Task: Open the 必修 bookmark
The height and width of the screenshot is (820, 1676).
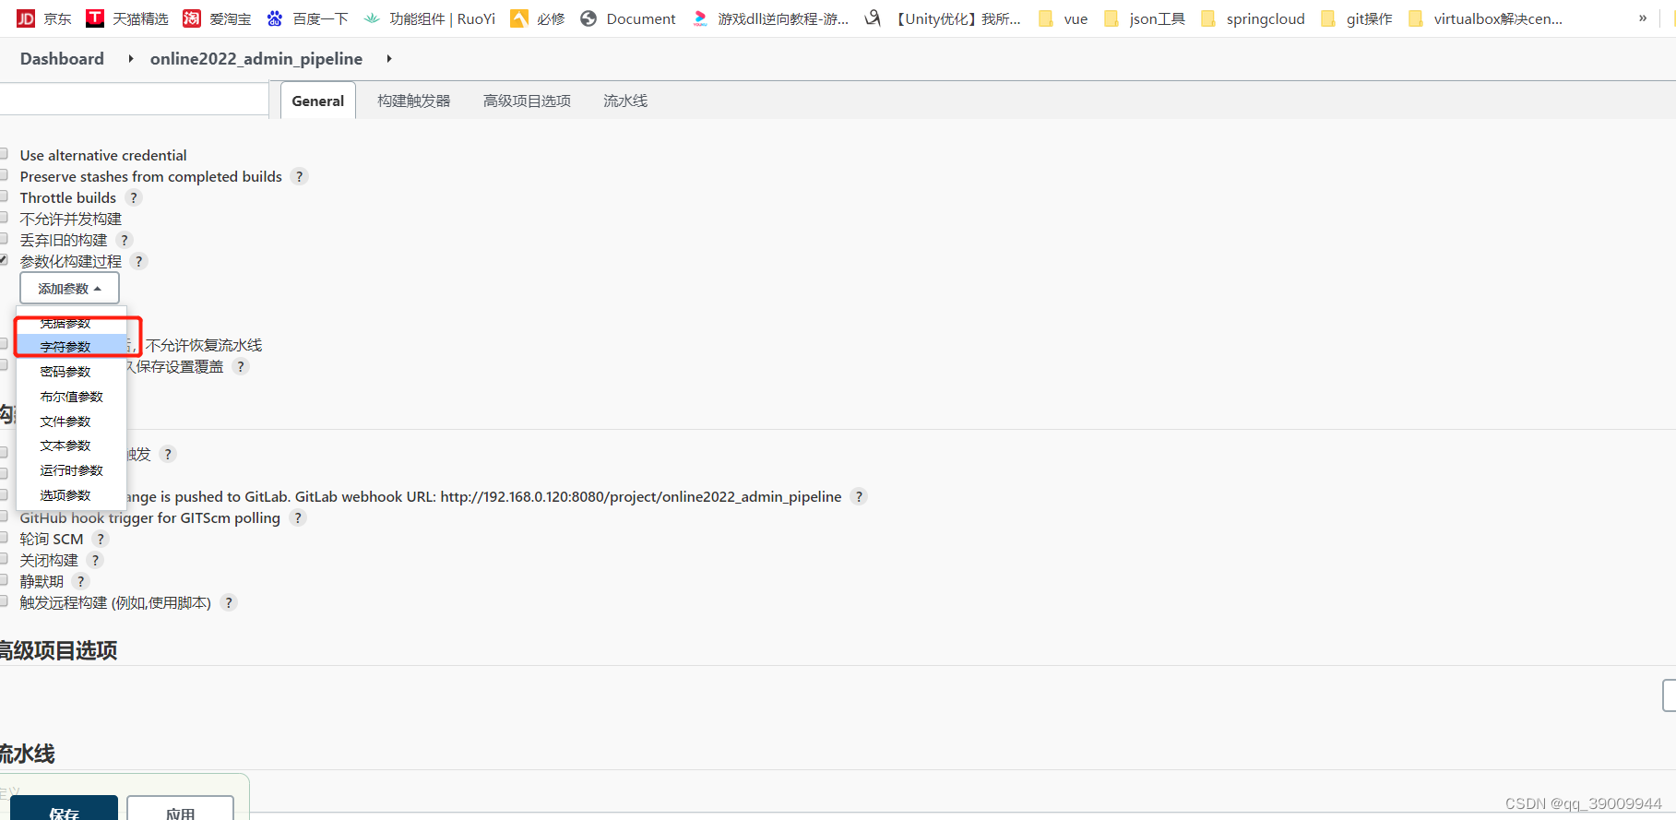Action: (538, 18)
